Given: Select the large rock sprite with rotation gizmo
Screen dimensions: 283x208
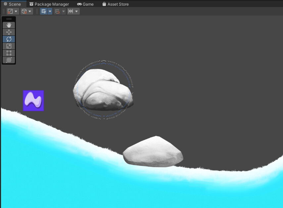Looking at the screenshot, I should point(103,89).
